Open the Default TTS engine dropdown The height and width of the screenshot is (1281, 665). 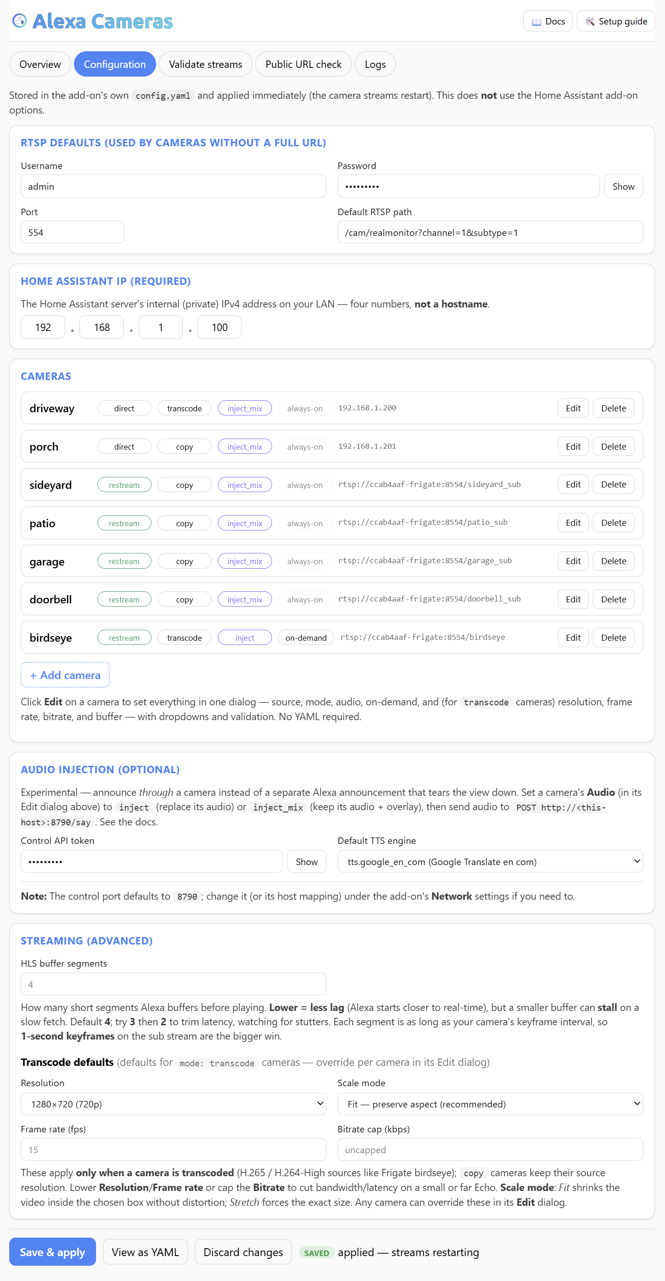click(490, 861)
